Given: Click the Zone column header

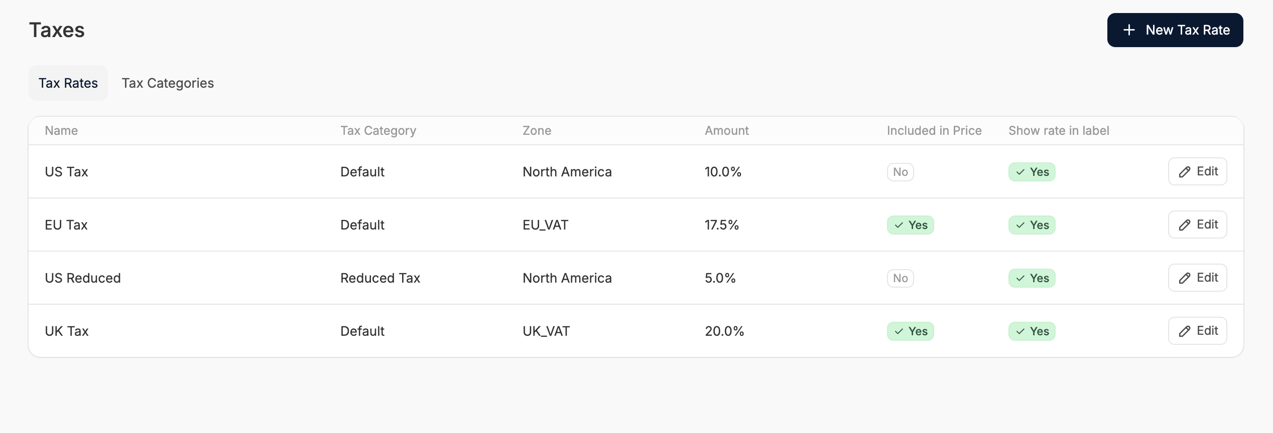Looking at the screenshot, I should pos(537,131).
